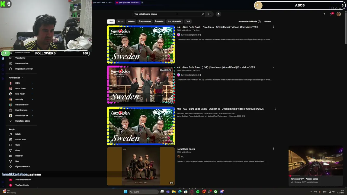Select the Tümü filter chip
Screen dimensions: 347x195
click(x=111, y=21)
